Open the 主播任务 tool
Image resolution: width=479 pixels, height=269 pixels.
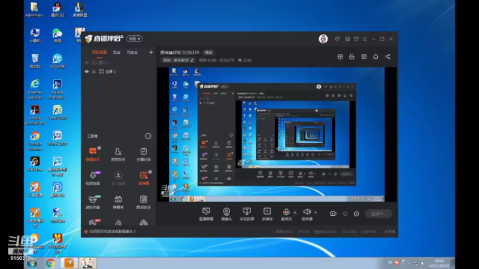click(143, 154)
